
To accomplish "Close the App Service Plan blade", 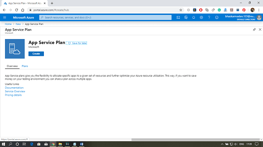I will (260, 29).
